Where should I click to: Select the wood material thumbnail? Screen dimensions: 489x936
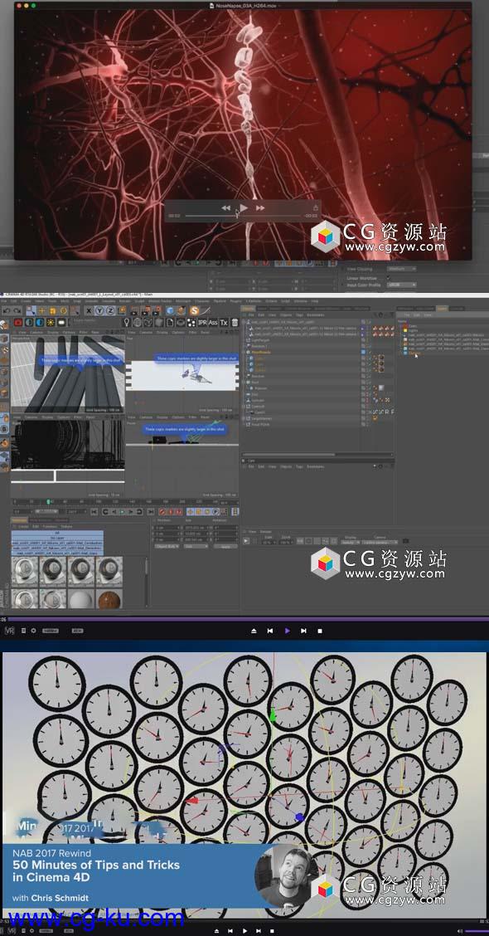[x=109, y=599]
